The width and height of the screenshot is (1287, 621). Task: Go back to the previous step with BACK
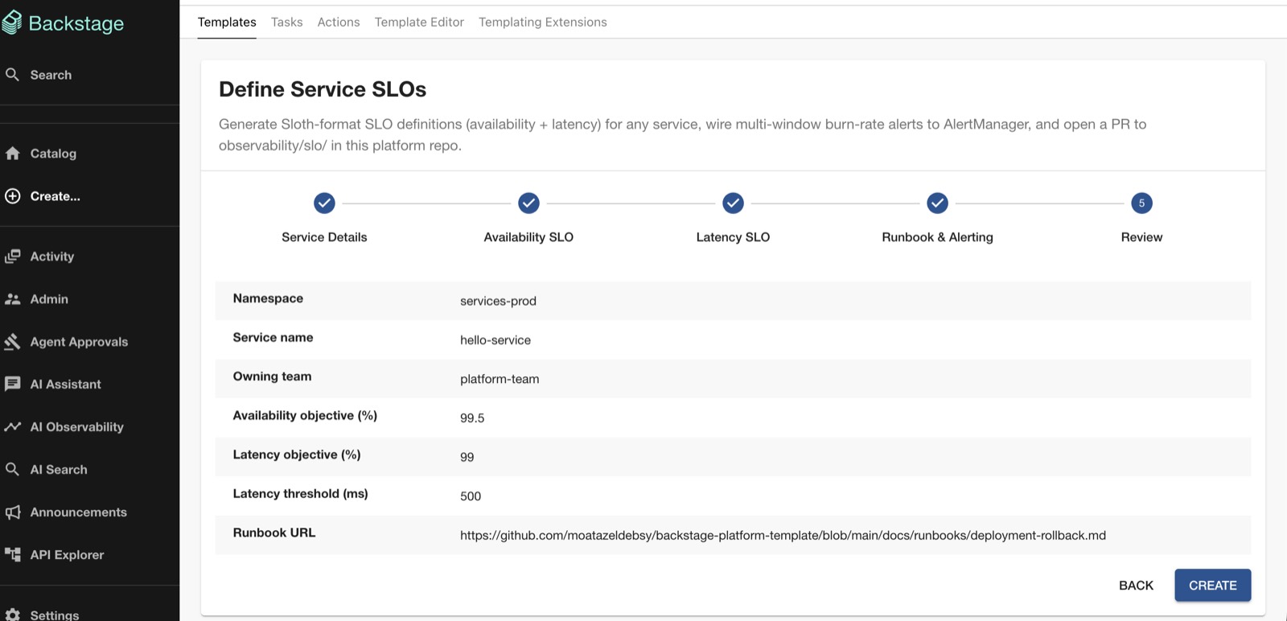coord(1136,586)
